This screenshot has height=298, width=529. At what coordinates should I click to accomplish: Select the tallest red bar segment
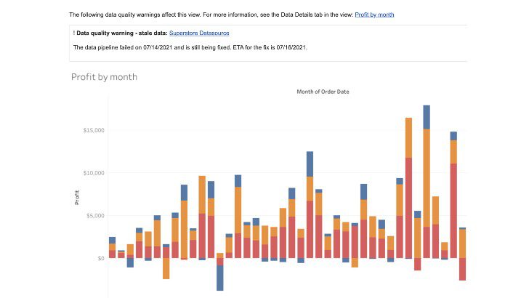[x=408, y=208]
